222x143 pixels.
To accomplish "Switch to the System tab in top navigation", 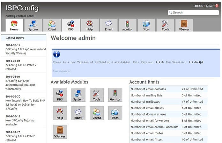I will click(x=33, y=25).
